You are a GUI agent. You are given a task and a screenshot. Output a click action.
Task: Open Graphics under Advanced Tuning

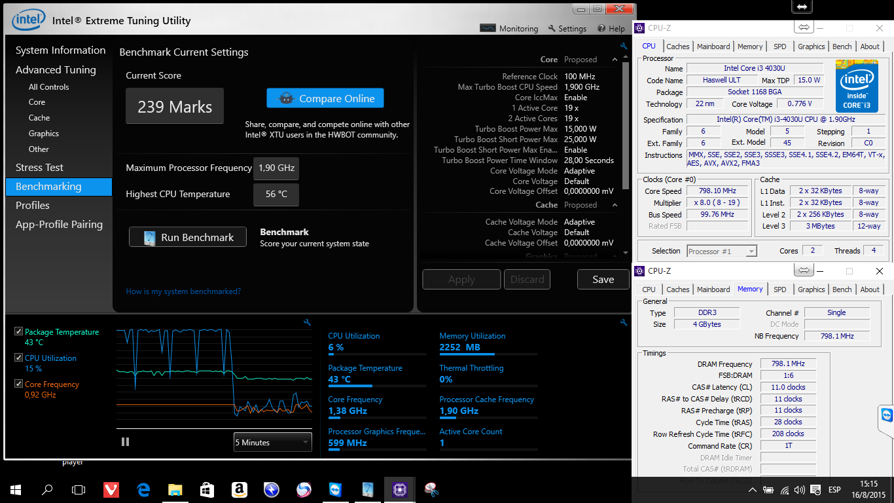point(44,134)
